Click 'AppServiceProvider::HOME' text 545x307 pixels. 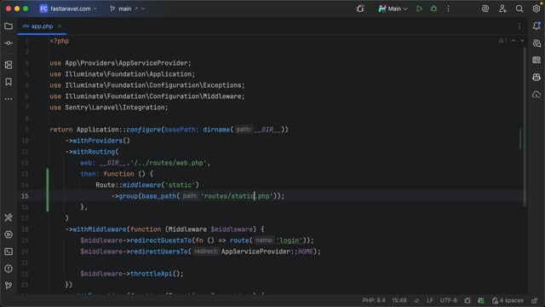tap(267, 252)
